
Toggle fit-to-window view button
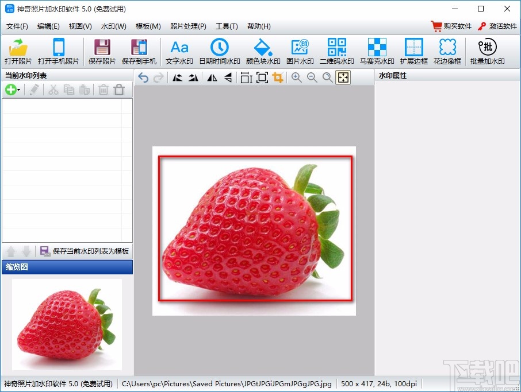343,78
